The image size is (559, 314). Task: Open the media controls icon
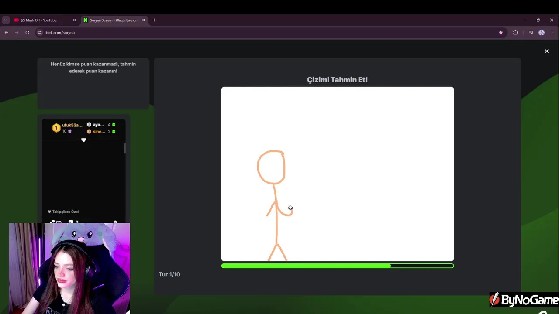(x=531, y=32)
